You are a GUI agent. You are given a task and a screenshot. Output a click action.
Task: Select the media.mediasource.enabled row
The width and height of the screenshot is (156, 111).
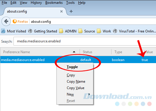tap(78, 60)
